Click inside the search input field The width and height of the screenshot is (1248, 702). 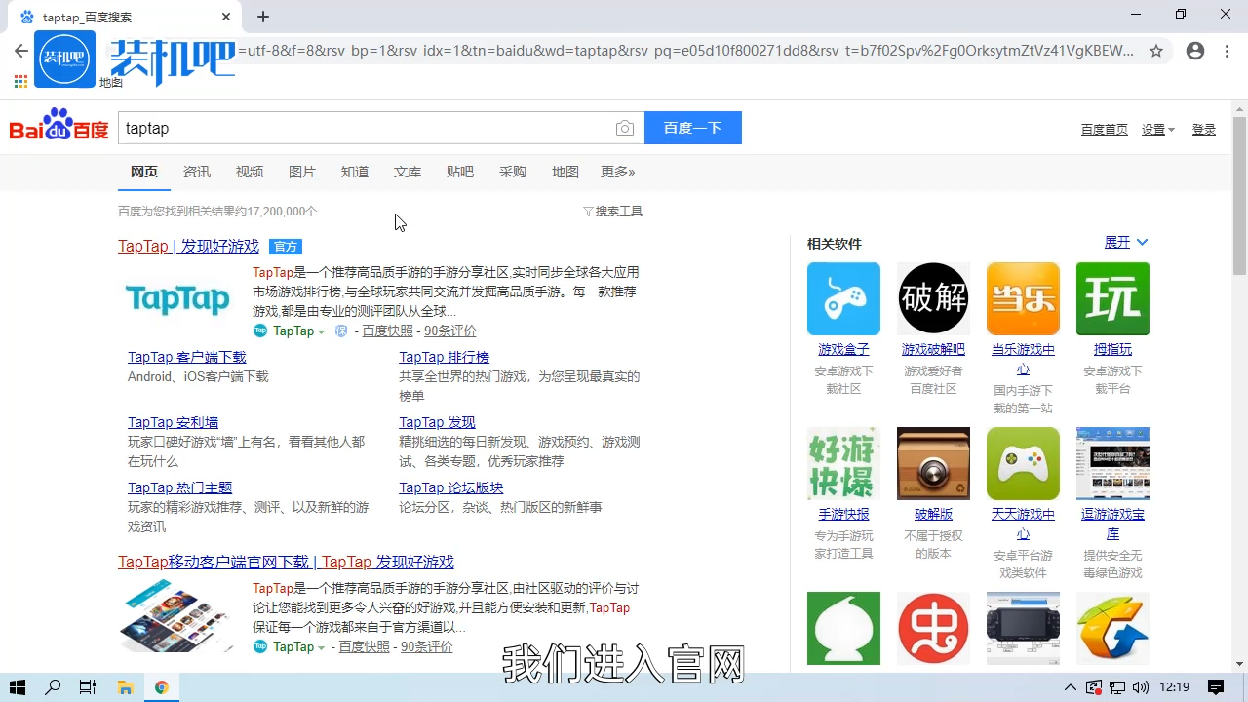point(370,128)
